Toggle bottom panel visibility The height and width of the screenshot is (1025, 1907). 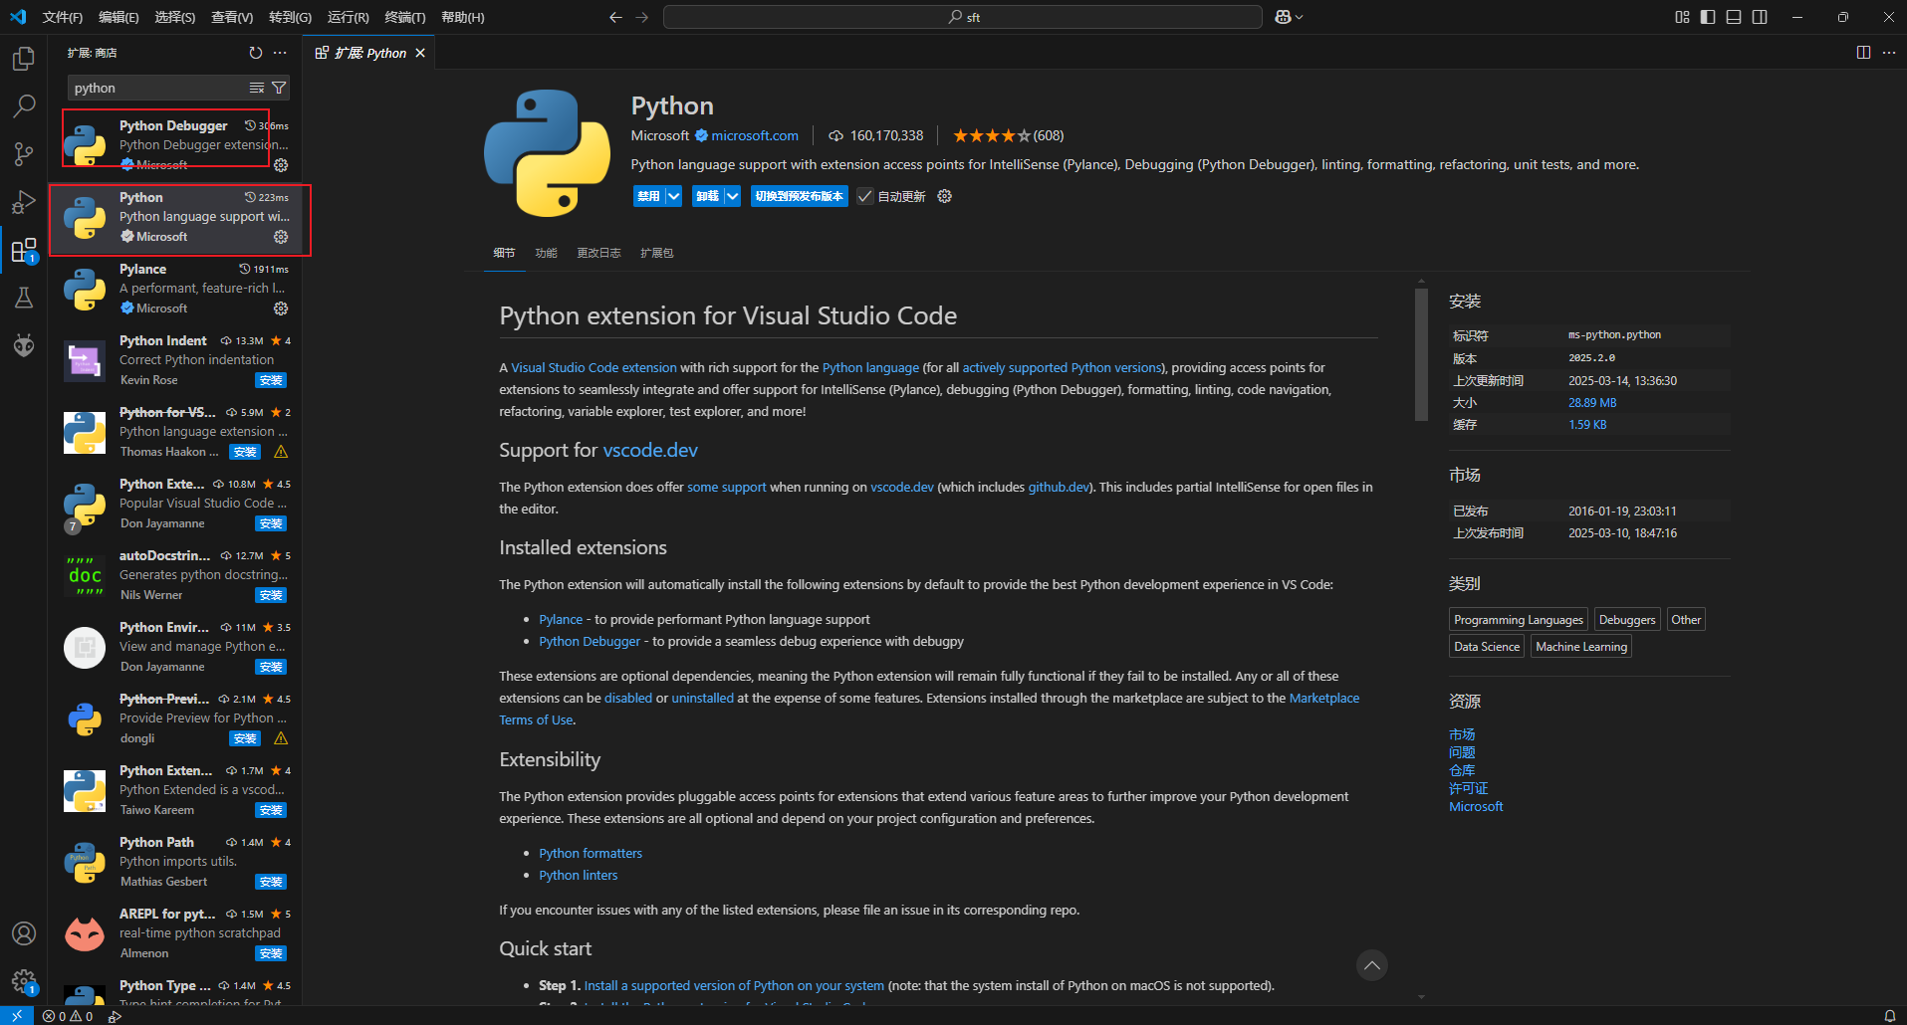1734,17
